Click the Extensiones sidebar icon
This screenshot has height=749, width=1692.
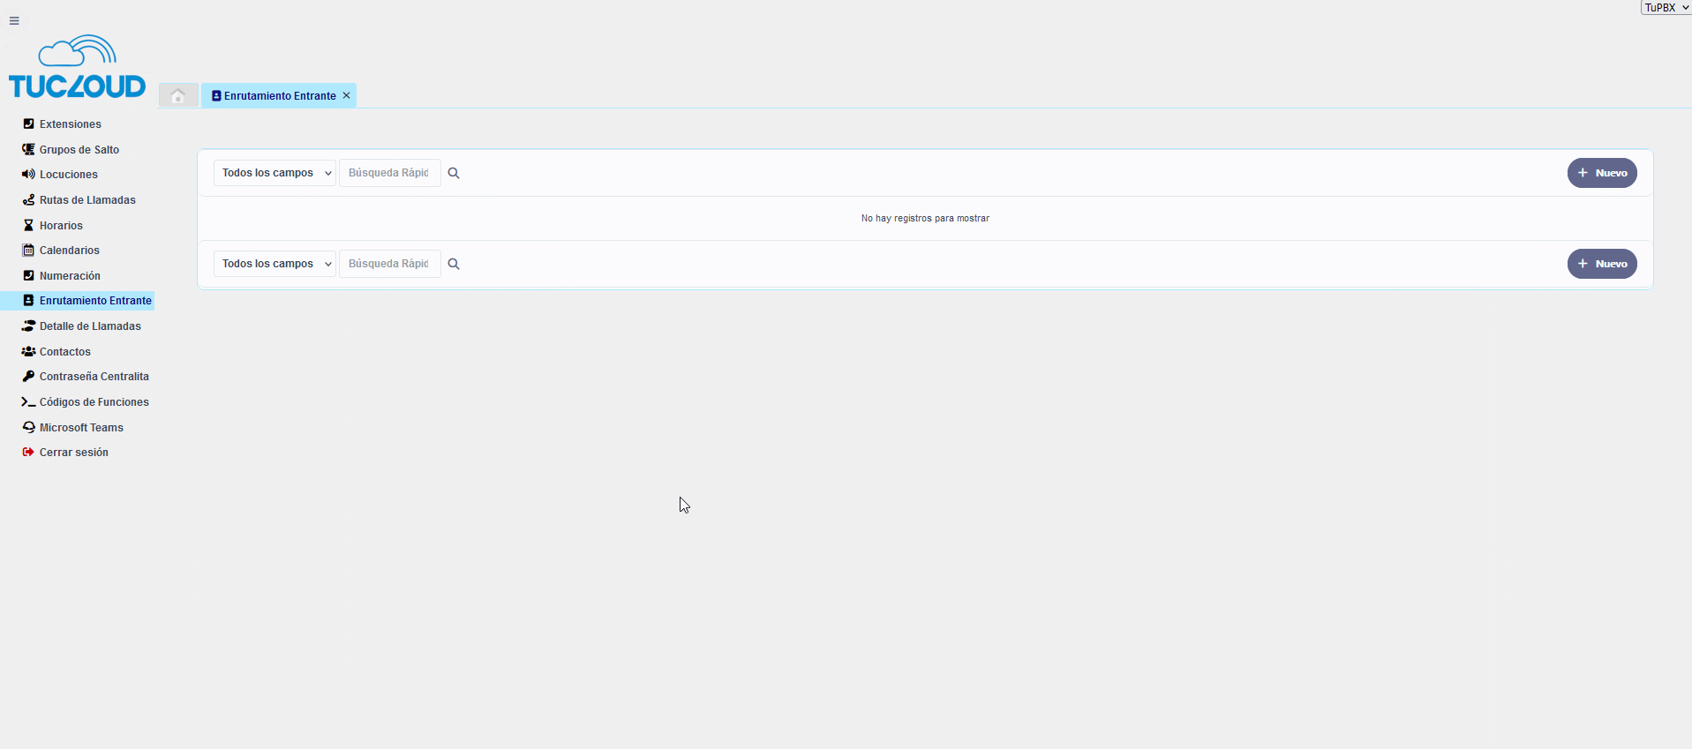pyautogui.click(x=28, y=124)
